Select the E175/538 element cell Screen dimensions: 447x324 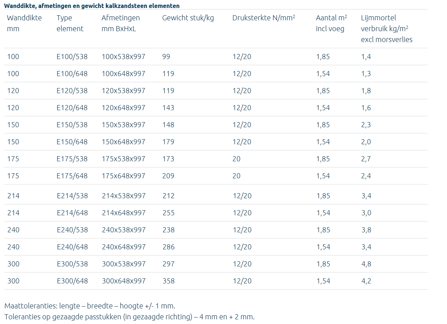(72, 159)
